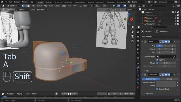Screen dimensions: 181x102
Task: Toggle camera view icon in viewport
Action: tap(132, 36)
